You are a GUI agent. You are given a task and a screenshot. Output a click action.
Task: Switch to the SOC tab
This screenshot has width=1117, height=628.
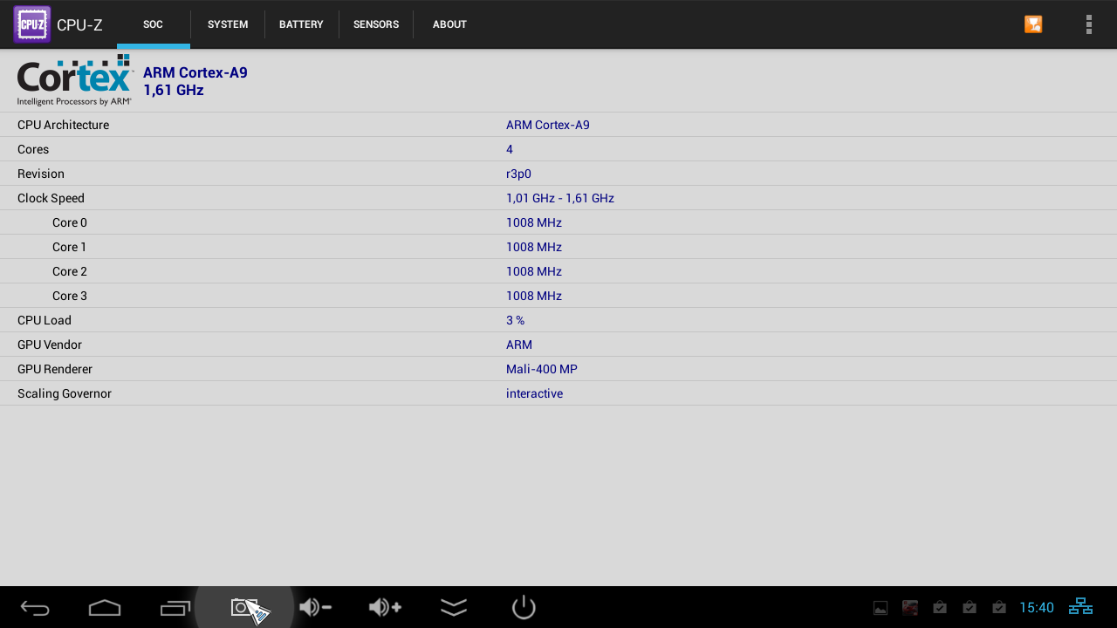pyautogui.click(x=153, y=24)
